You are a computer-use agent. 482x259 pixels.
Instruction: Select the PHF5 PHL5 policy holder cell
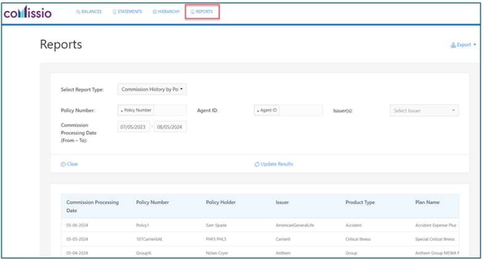(216, 239)
